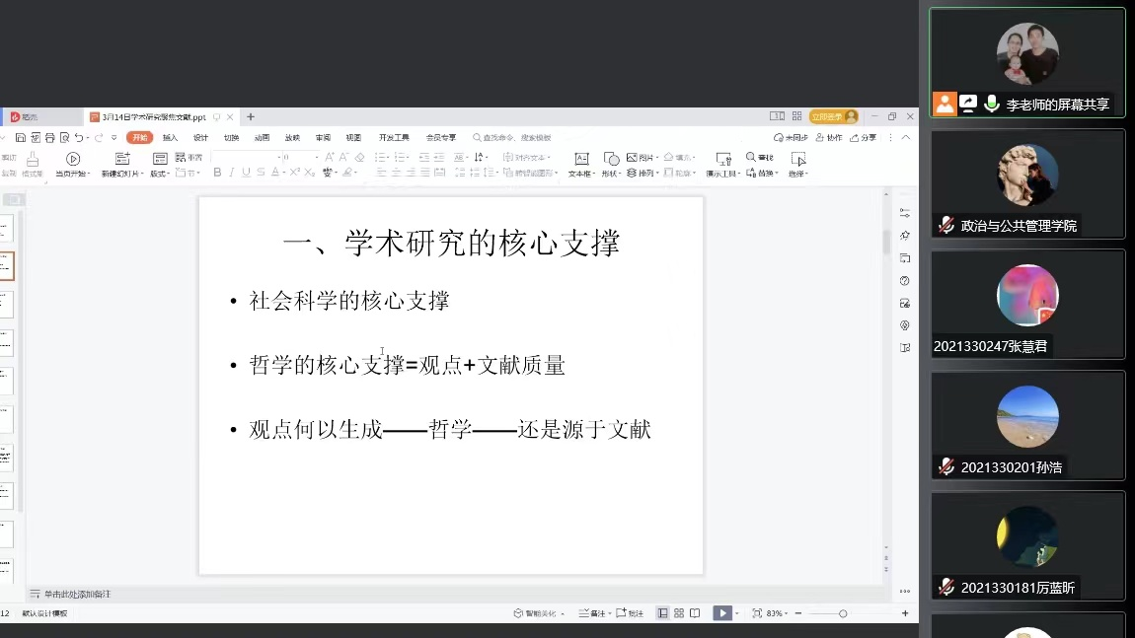Click the undo arrow icon
Screen dimensions: 1135x638
click(79, 138)
